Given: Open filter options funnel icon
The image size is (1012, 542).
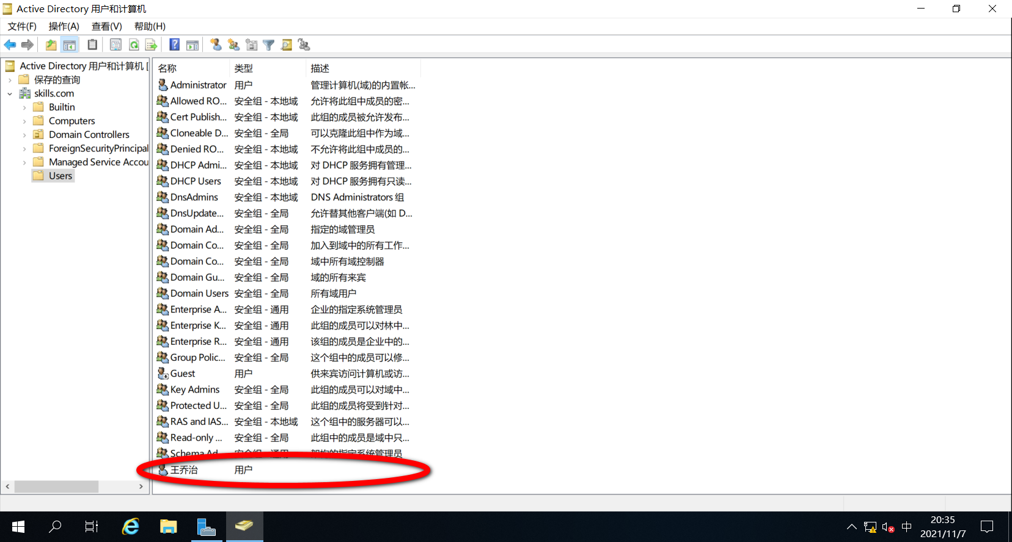Looking at the screenshot, I should pyautogui.click(x=269, y=45).
